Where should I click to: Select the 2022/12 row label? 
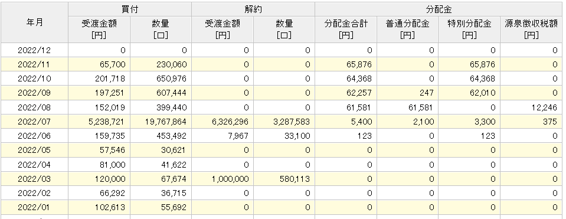[34, 50]
